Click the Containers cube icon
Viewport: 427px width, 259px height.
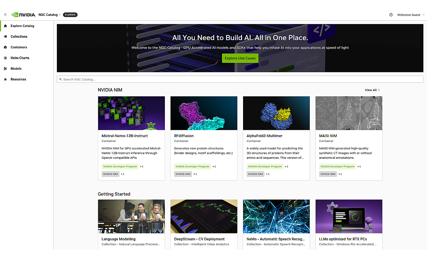(5, 47)
